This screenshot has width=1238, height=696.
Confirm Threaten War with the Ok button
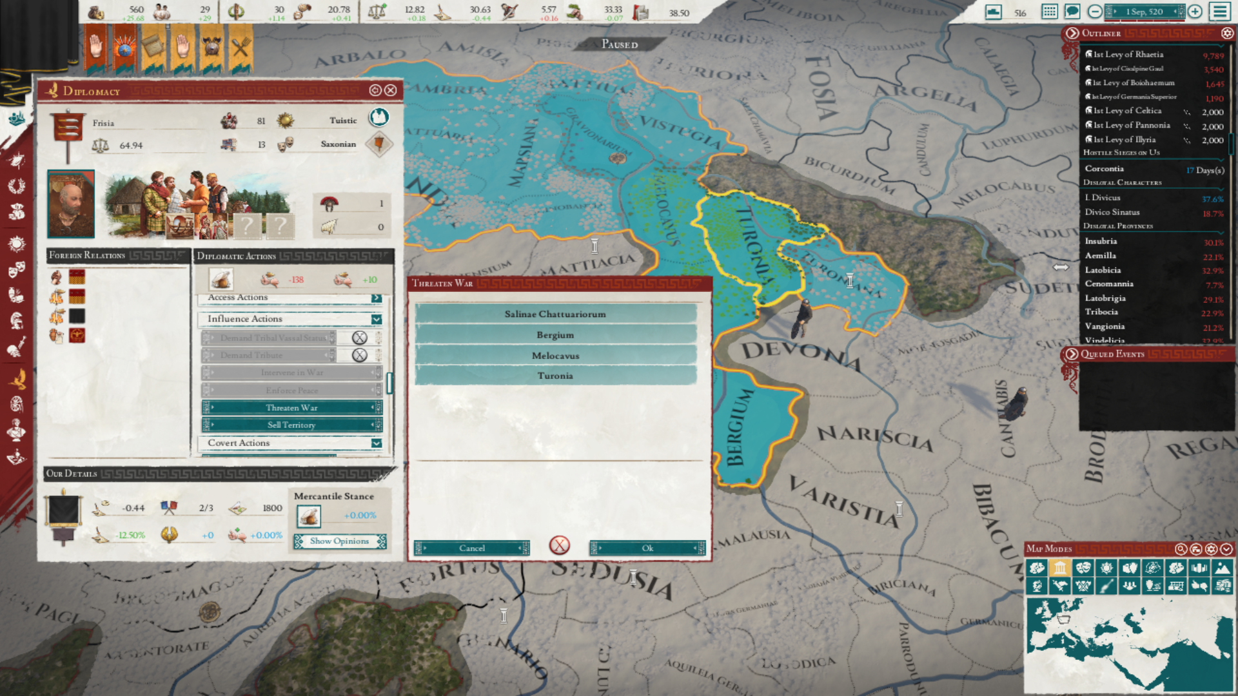point(647,548)
